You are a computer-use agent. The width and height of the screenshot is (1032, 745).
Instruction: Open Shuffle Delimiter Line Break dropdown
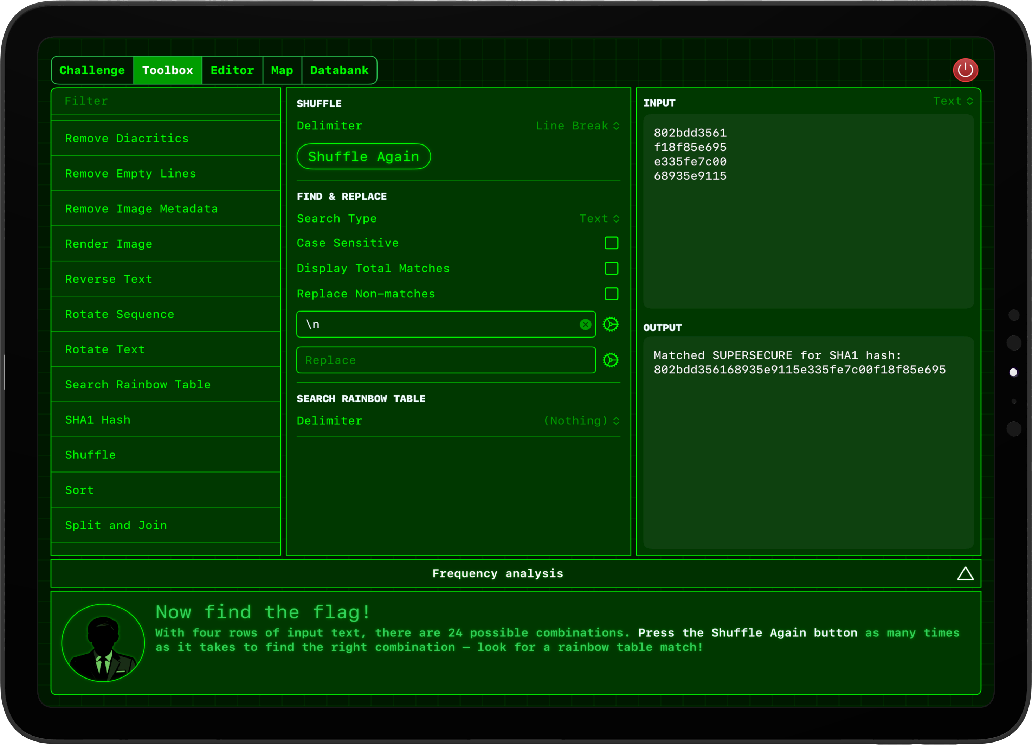click(x=577, y=126)
